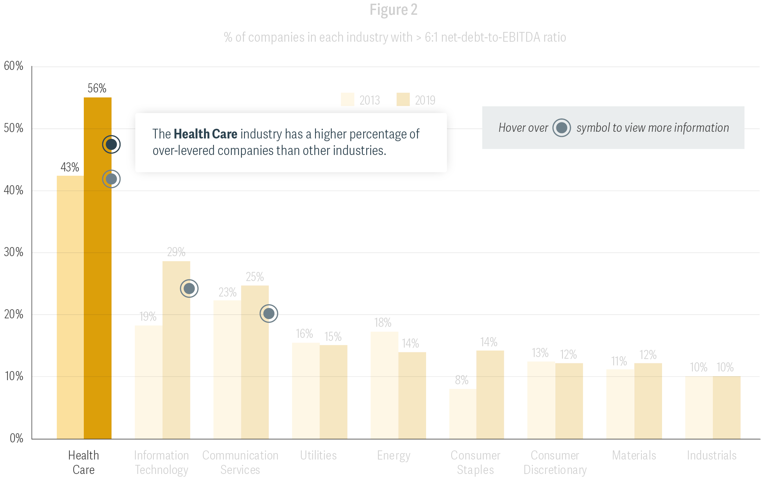This screenshot has height=479, width=762.
Task: Click the info marker on Information Technology bar
Action: click(189, 288)
